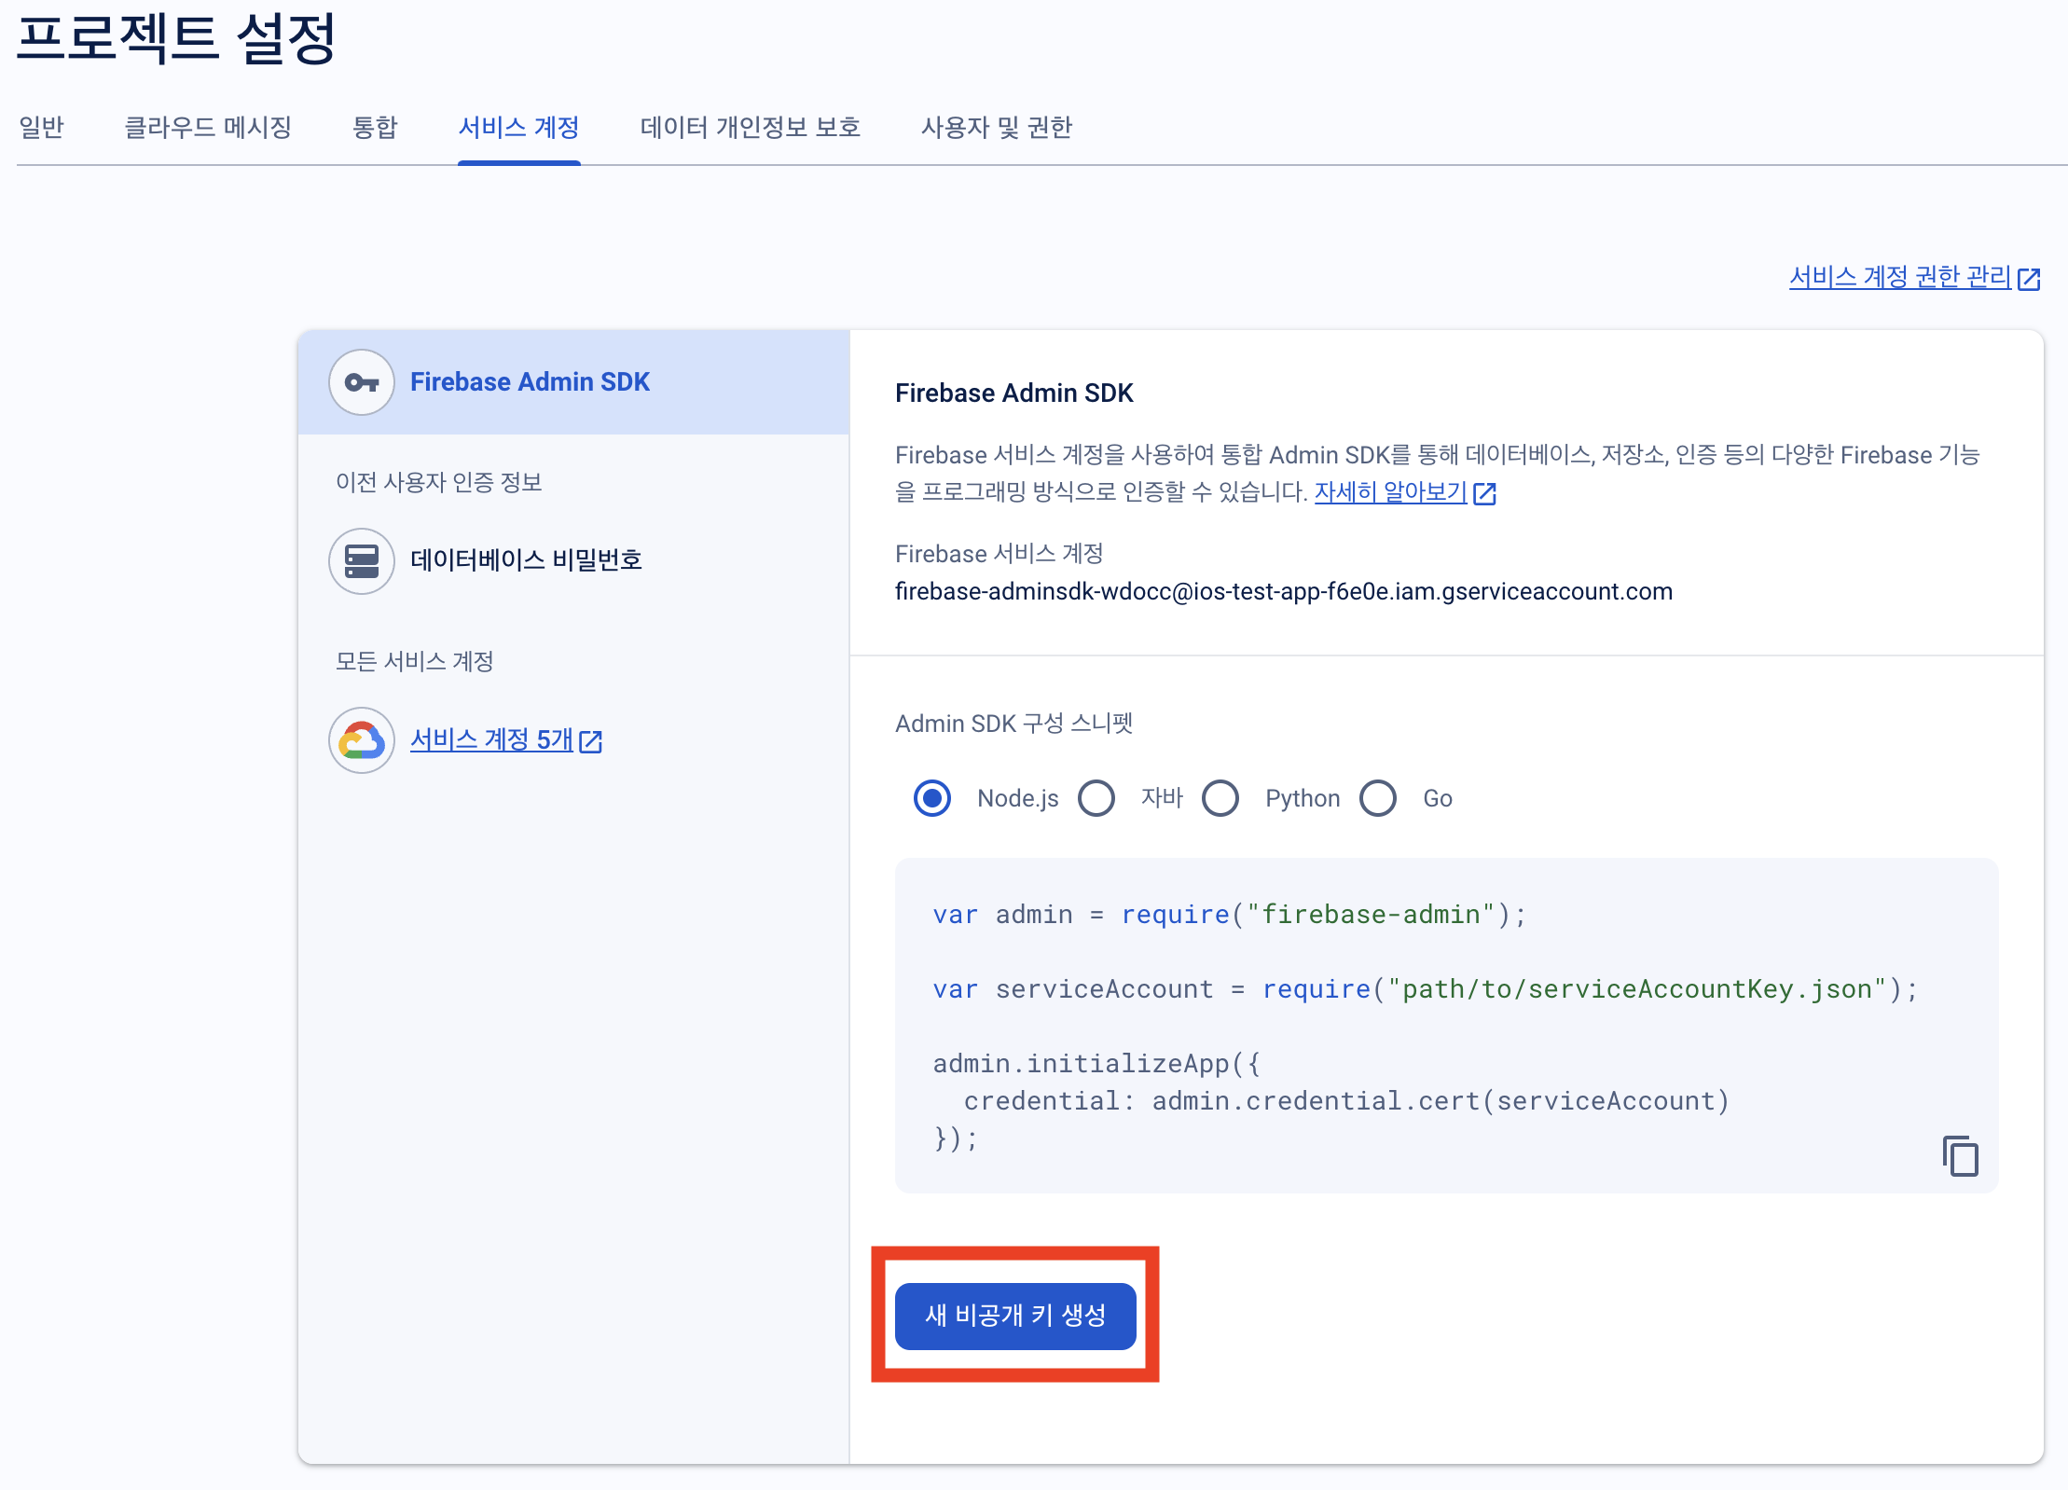Click the firebase-adminsdk service account email
2068x1490 pixels.
(1284, 591)
